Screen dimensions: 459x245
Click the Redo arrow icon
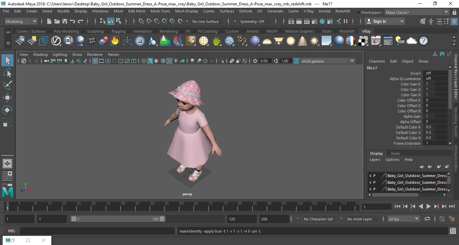point(80,22)
